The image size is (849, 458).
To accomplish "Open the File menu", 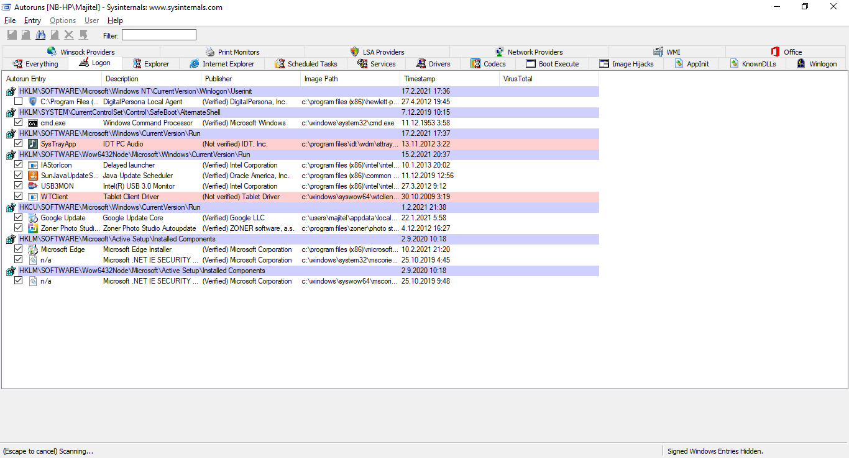I will (10, 20).
